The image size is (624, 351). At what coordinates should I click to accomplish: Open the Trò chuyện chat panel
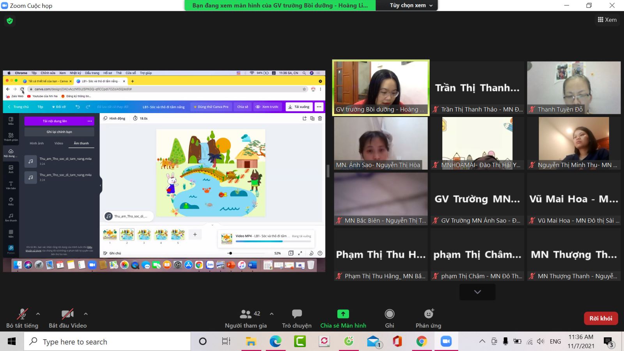coord(297,314)
